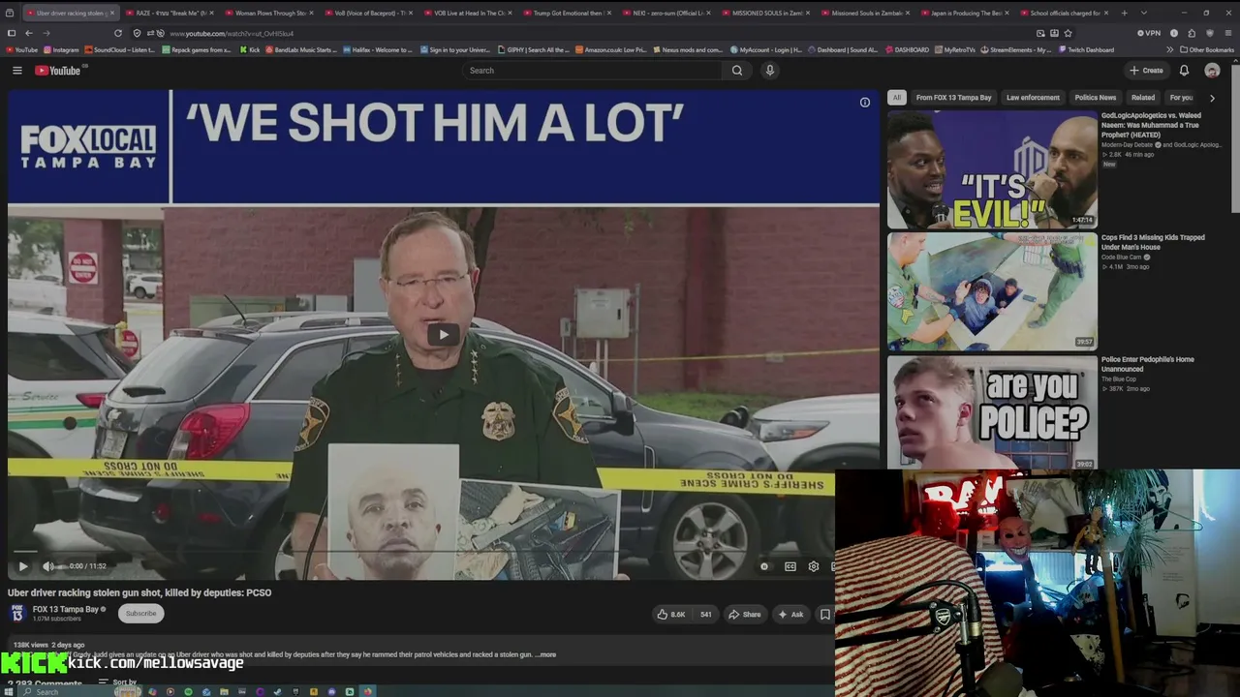The height and width of the screenshot is (697, 1240).
Task: Open the Other Bookmarks folder
Action: tap(1207, 49)
